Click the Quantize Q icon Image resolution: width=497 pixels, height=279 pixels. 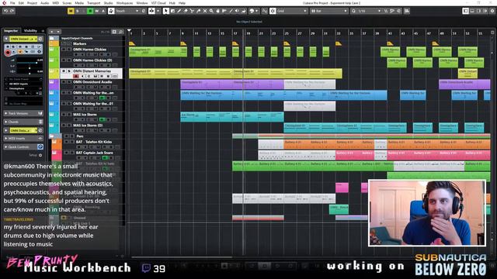(x=354, y=11)
